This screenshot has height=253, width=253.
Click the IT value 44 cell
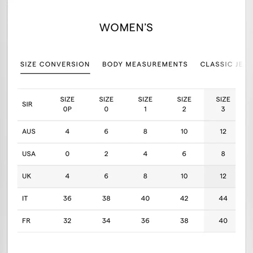tap(223, 198)
